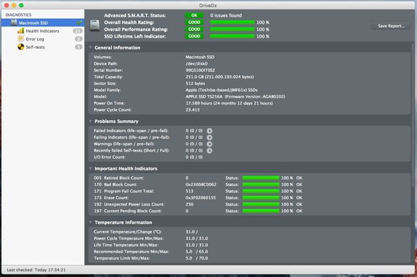Click the Erase Count status bar

(x=261, y=198)
